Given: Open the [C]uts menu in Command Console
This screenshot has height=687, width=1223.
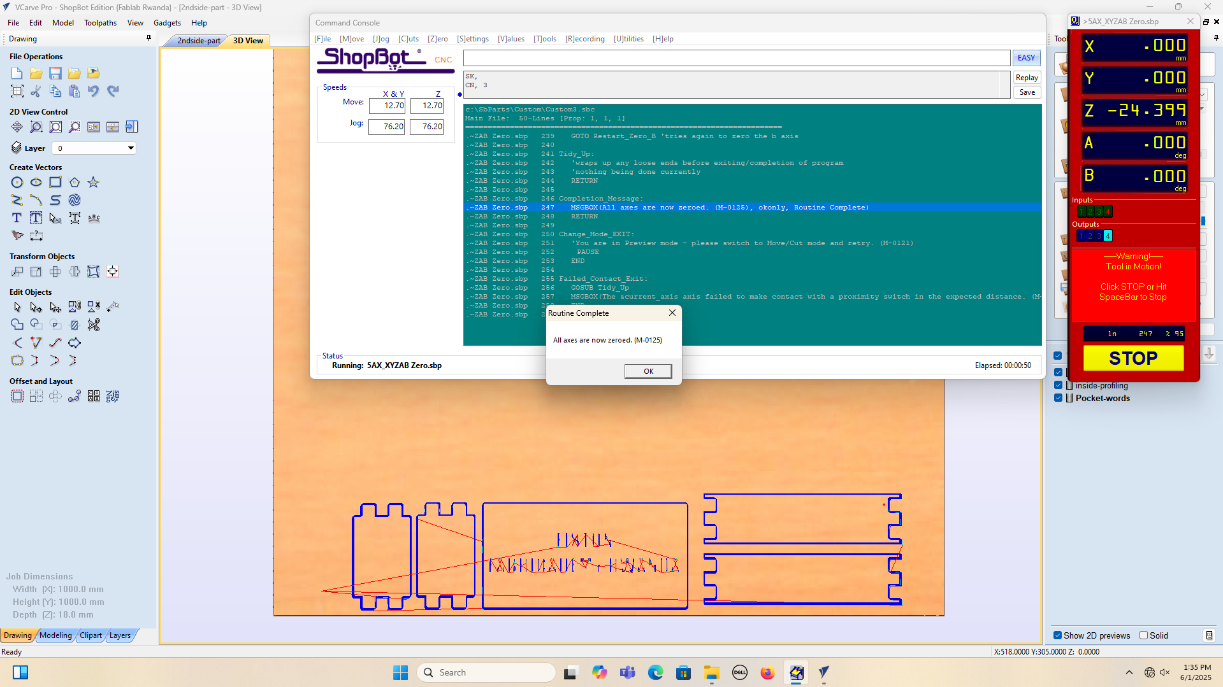Looking at the screenshot, I should [x=409, y=39].
